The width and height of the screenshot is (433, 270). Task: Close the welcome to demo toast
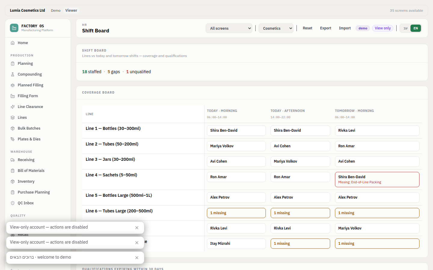pyautogui.click(x=137, y=258)
